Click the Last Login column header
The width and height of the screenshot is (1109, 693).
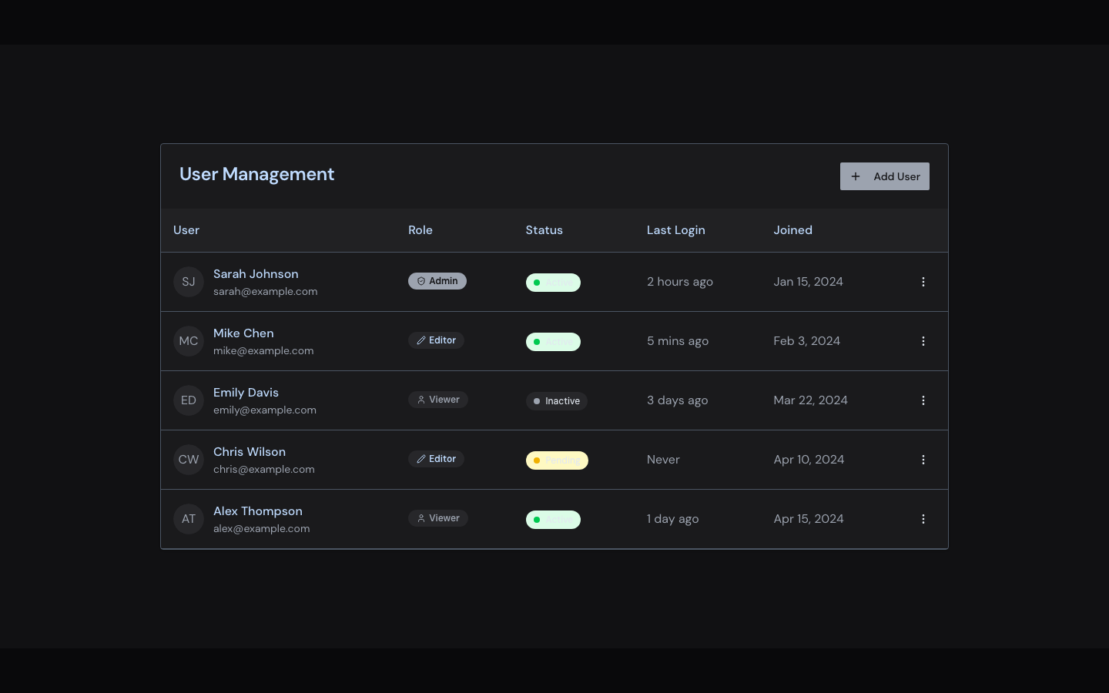pyautogui.click(x=675, y=230)
